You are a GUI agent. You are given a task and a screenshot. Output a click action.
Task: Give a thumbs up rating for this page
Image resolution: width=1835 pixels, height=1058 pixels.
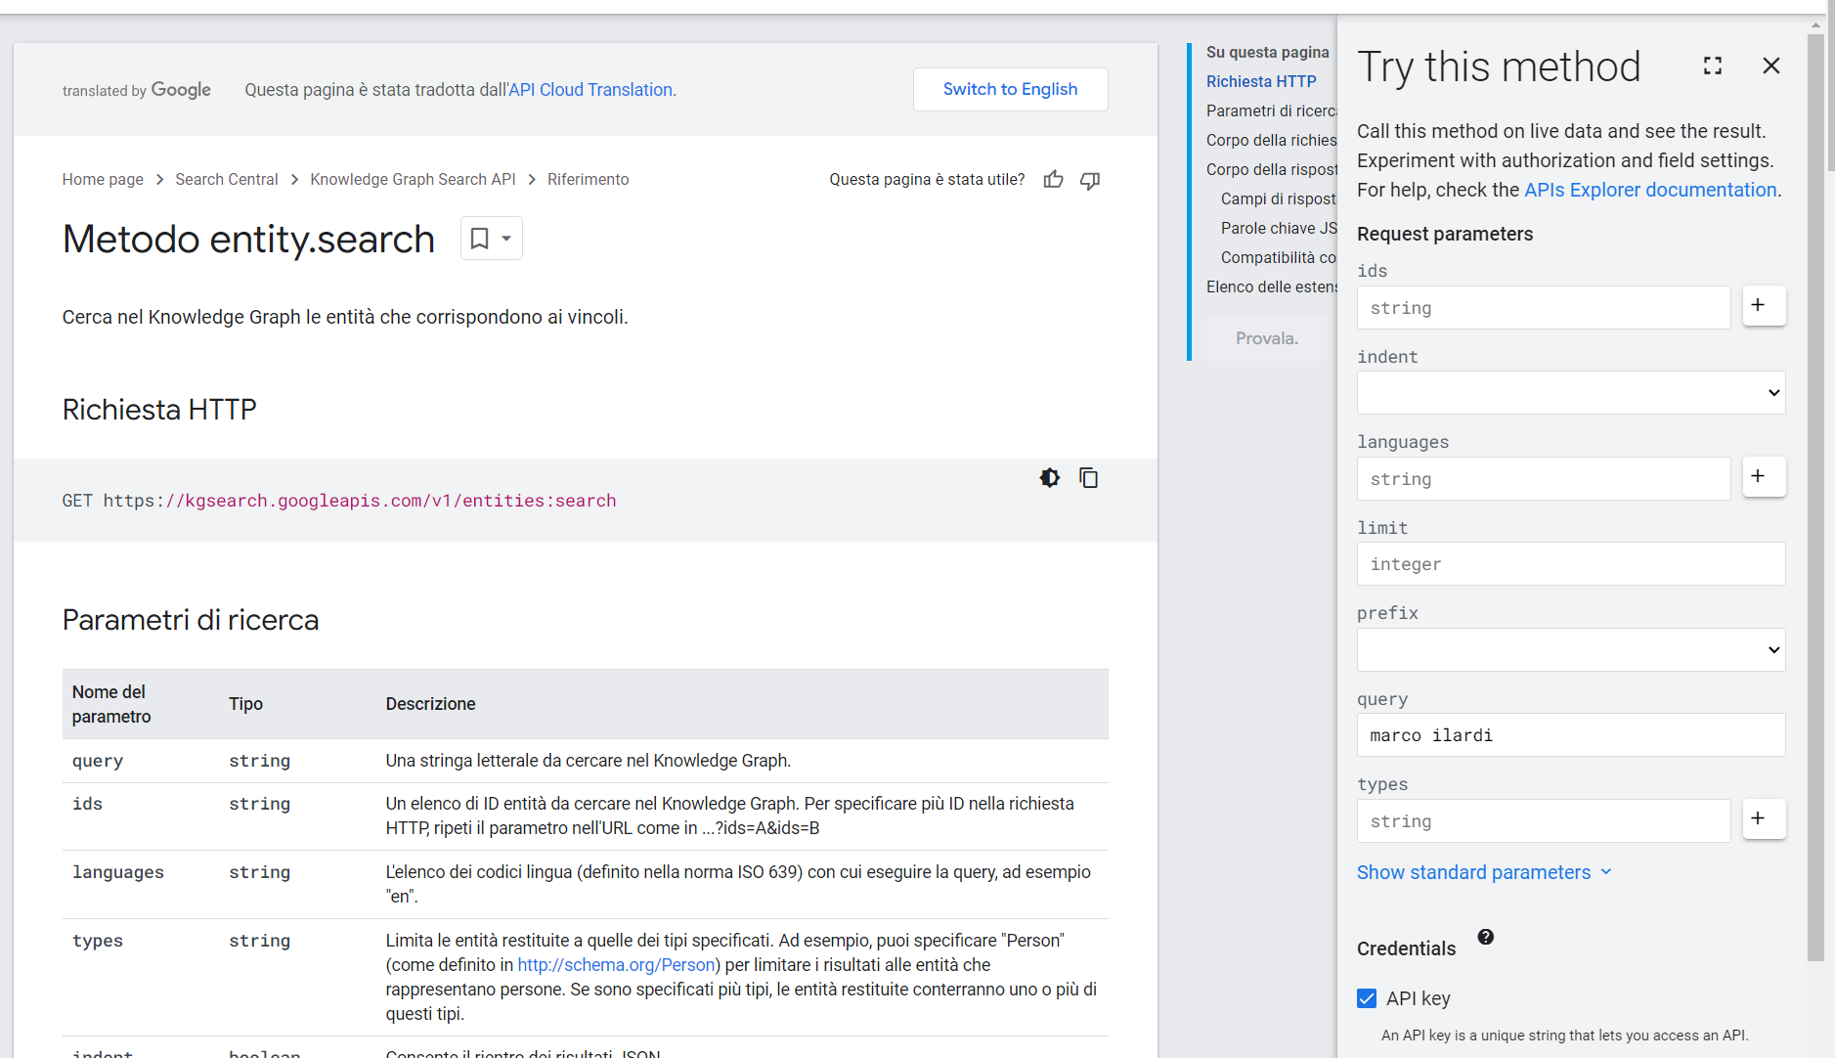click(x=1054, y=179)
